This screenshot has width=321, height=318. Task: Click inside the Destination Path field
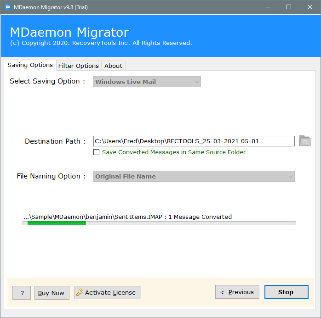(x=194, y=141)
